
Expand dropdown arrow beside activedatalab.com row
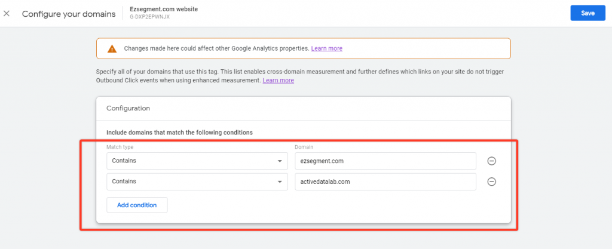click(280, 182)
